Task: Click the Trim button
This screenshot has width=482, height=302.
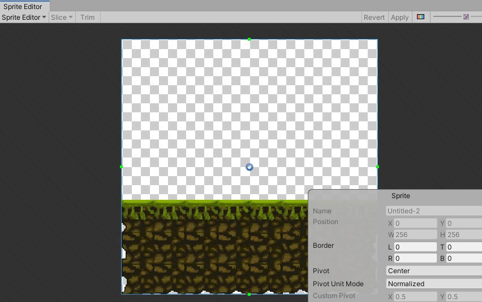Action: click(88, 17)
